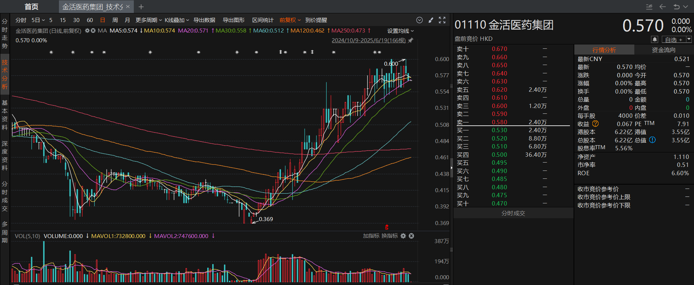Open the drawing brush tool
The width and height of the screenshot is (694, 285).
pyautogui.click(x=431, y=20)
